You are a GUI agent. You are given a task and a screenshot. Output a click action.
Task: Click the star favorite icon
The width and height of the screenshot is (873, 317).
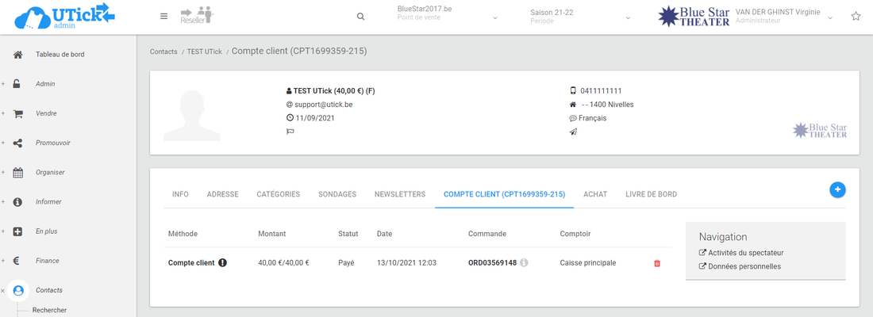pos(856,17)
